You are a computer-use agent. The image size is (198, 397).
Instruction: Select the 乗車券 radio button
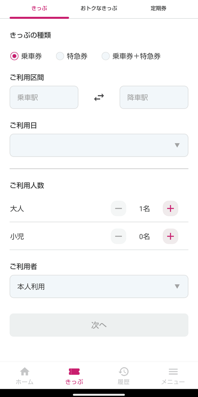[x=14, y=56]
